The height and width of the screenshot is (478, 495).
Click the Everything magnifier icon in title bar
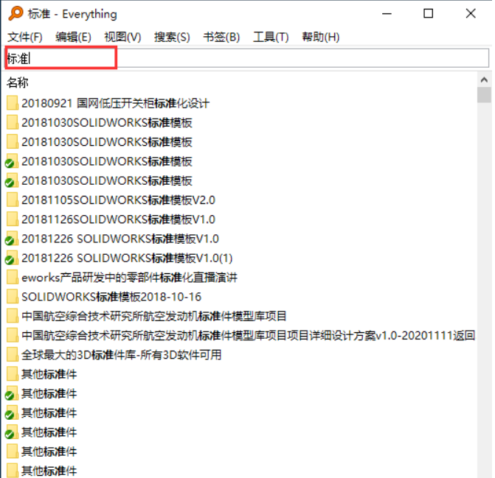pos(15,13)
